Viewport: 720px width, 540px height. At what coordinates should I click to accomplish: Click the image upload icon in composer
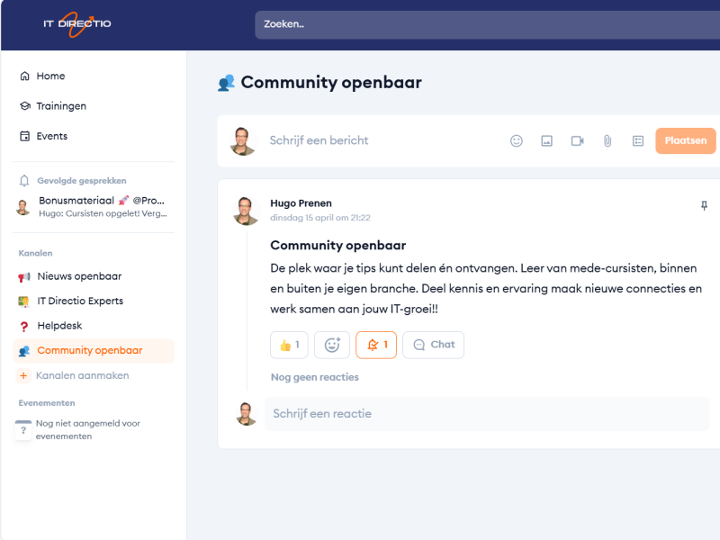[546, 140]
